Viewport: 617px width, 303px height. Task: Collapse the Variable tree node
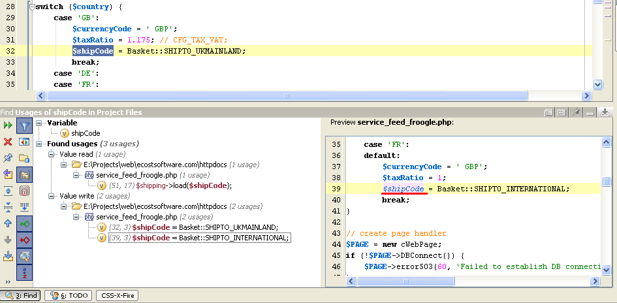click(x=39, y=123)
